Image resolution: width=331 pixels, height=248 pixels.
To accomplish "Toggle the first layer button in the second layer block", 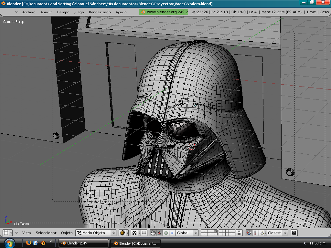I will pos(221,231).
